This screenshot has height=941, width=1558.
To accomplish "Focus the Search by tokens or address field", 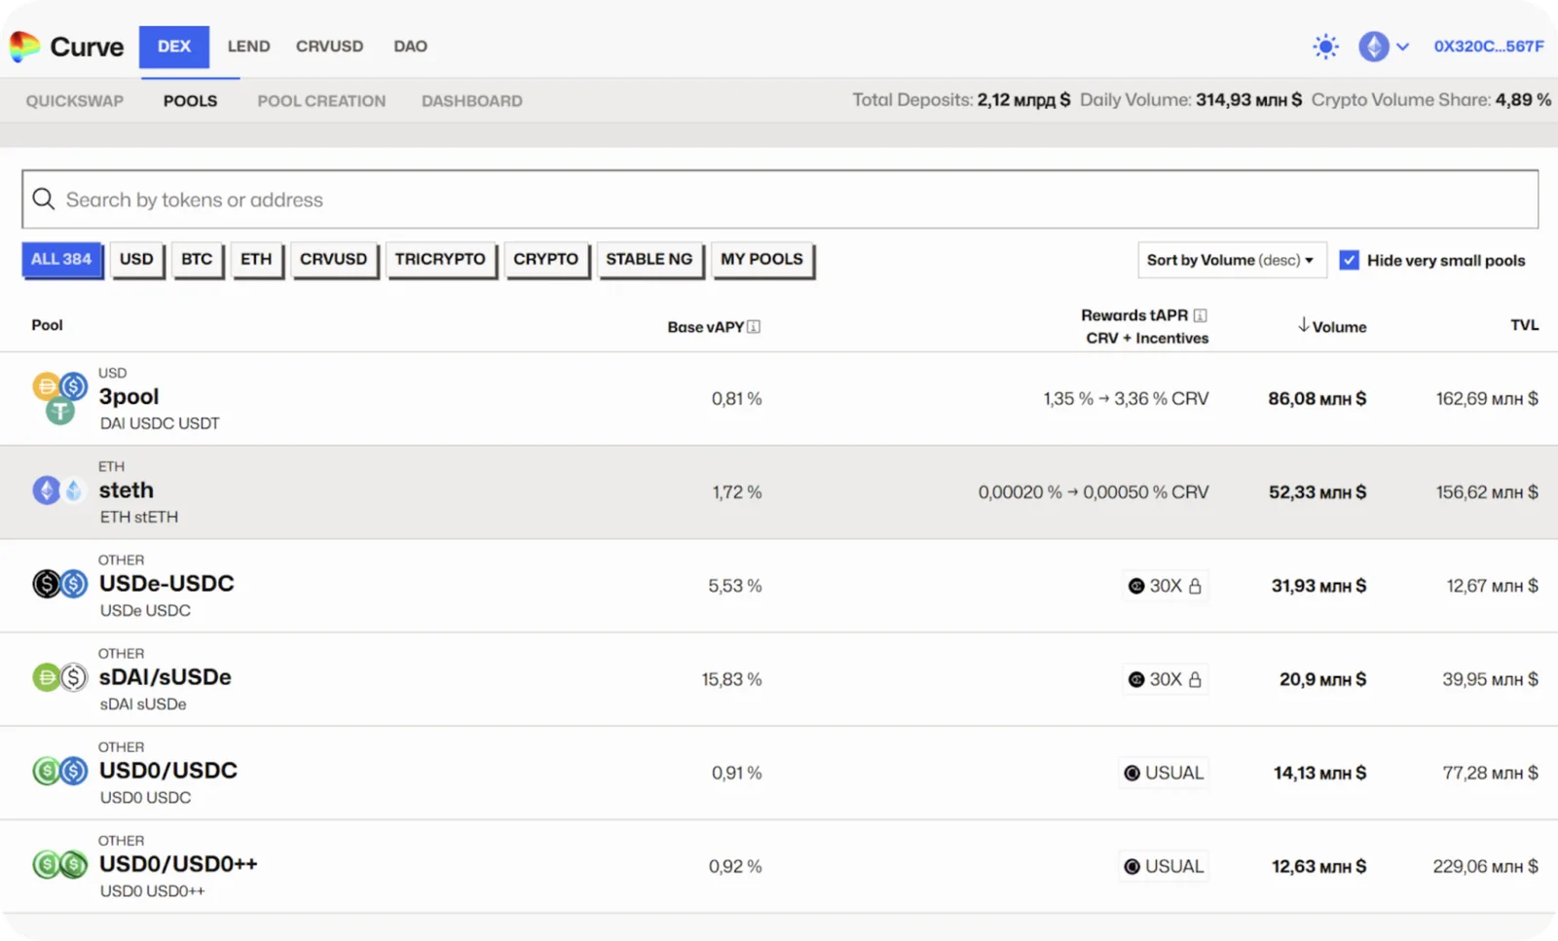I will point(780,199).
